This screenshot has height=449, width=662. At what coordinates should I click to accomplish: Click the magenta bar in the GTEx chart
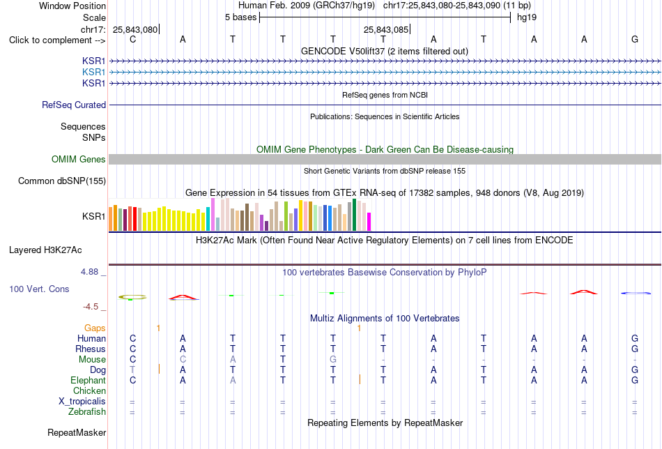click(x=369, y=222)
